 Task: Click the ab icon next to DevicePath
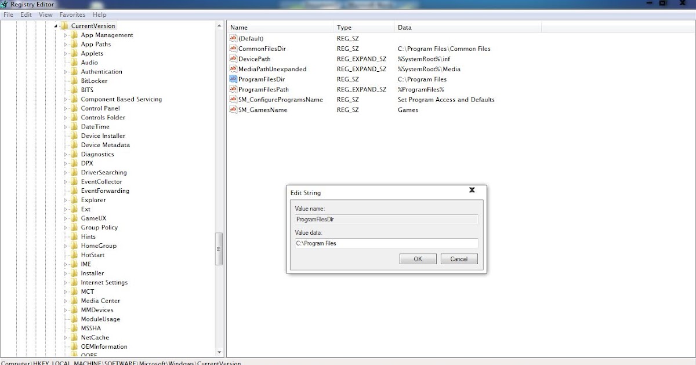[233, 59]
